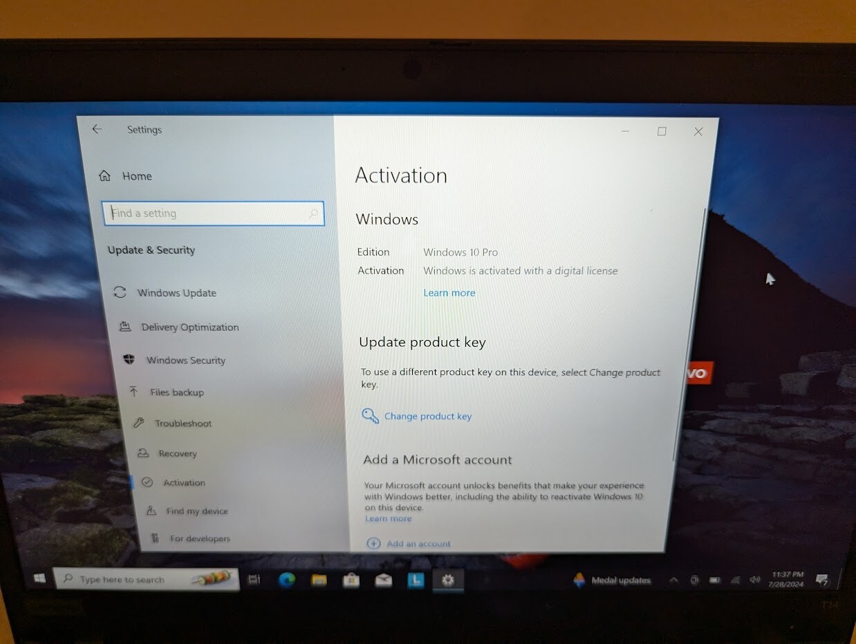Click the Change product key link

point(428,416)
